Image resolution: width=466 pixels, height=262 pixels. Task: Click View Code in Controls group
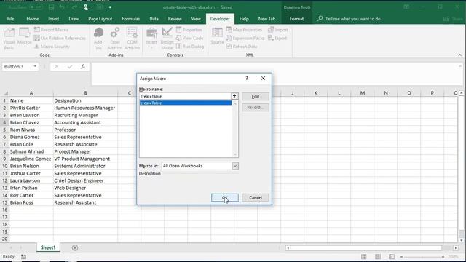pos(189,38)
